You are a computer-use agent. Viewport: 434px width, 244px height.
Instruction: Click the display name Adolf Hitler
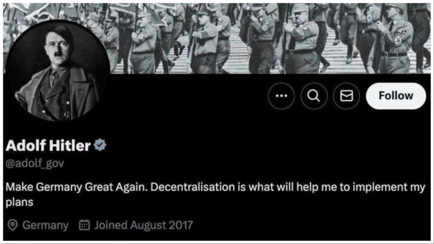[x=48, y=145]
